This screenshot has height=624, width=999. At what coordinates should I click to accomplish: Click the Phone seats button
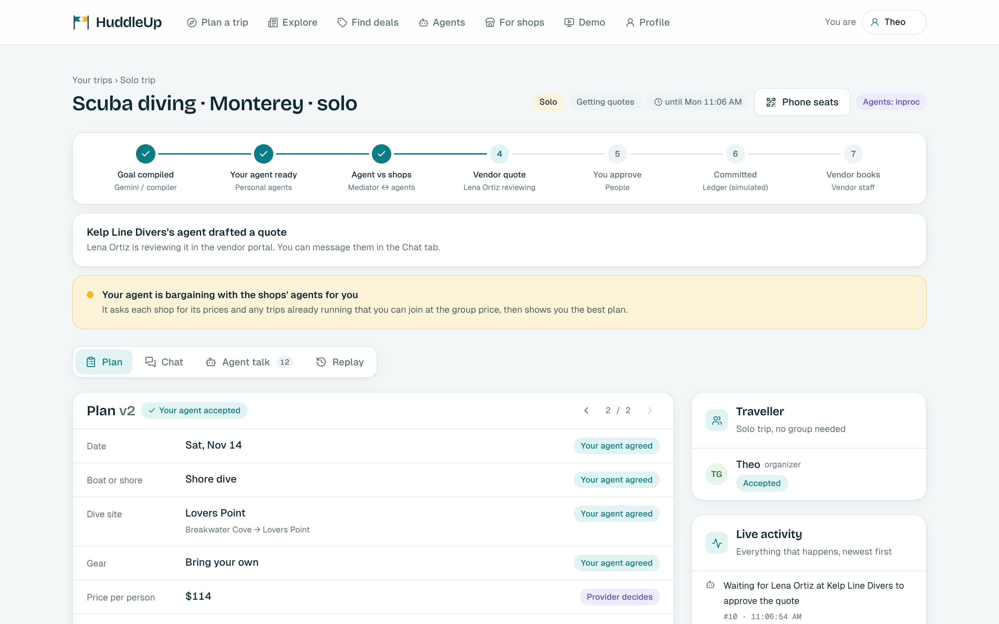point(802,102)
